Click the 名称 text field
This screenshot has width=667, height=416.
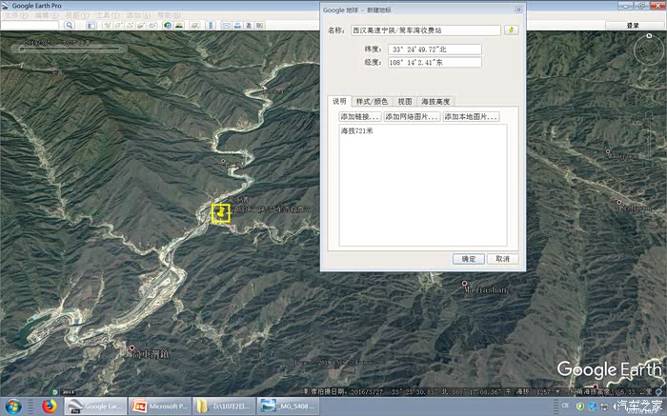[x=425, y=30]
